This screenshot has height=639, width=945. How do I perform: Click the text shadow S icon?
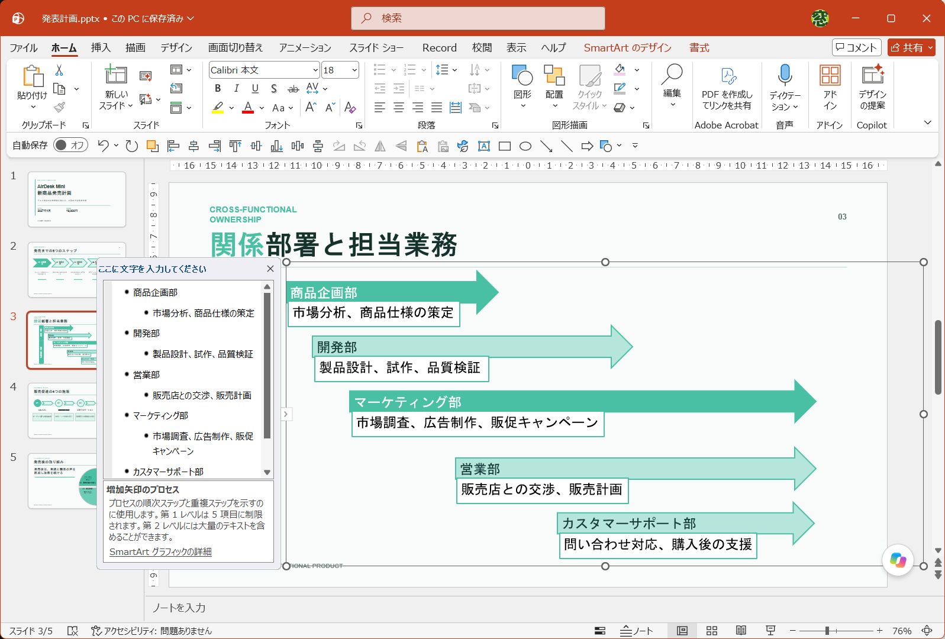click(274, 88)
